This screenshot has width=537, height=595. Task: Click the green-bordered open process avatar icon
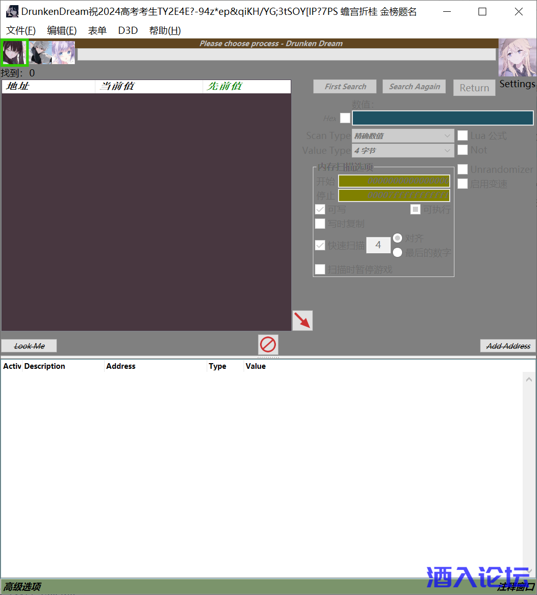pyautogui.click(x=14, y=52)
